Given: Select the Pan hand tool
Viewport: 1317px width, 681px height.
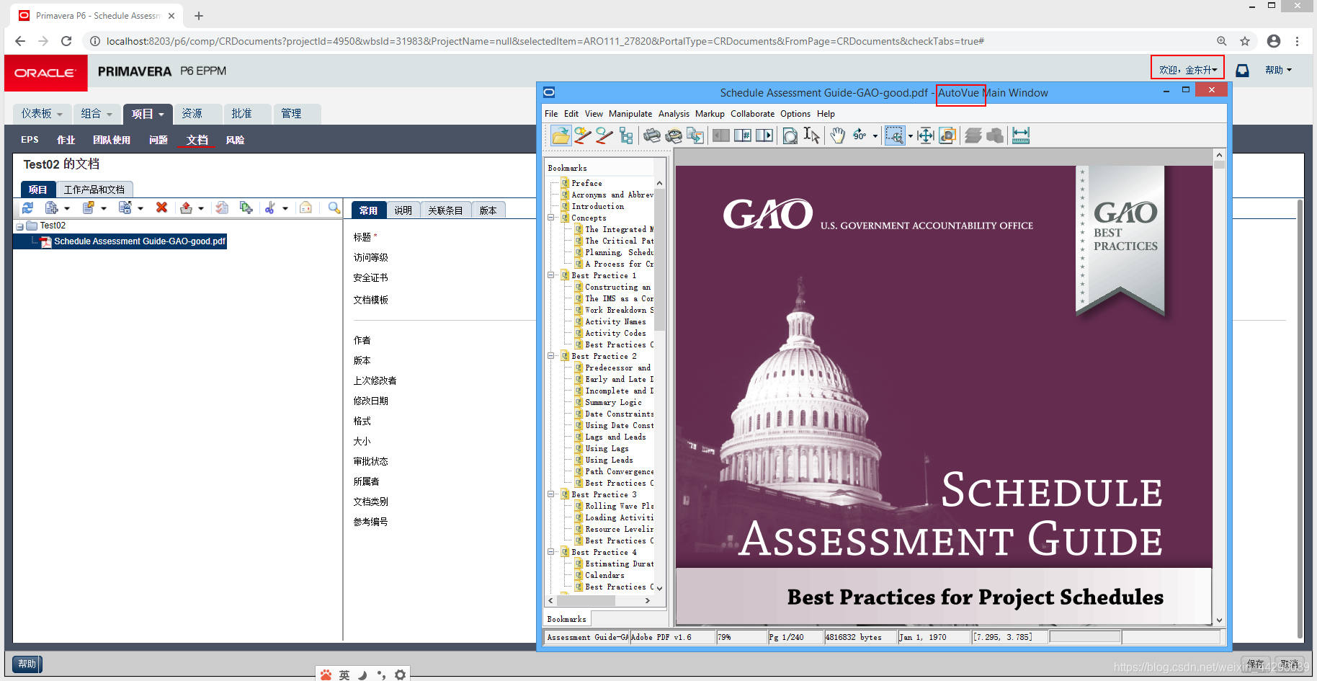Looking at the screenshot, I should coord(837,135).
